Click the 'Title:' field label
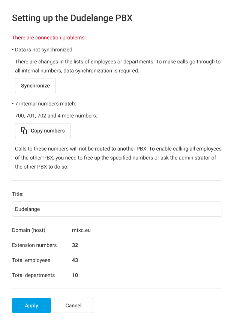The height and width of the screenshot is (325, 234). [18, 194]
